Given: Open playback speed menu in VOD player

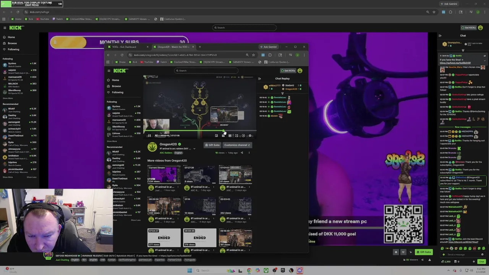Looking at the screenshot, I should (243, 136).
